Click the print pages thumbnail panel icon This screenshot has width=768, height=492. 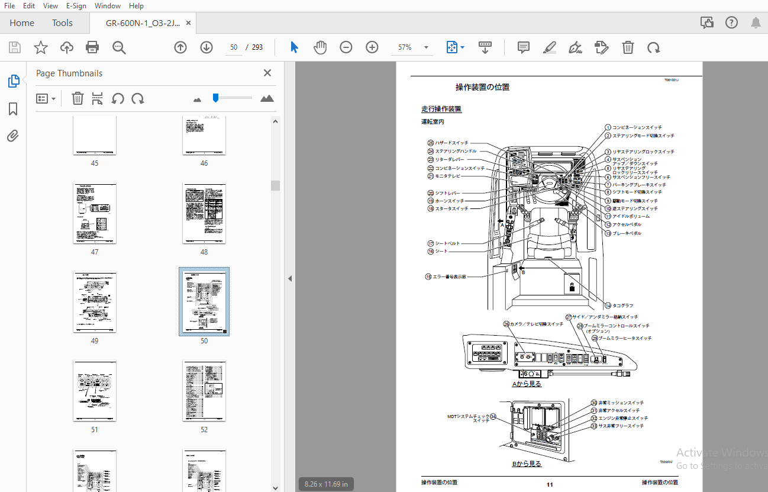[x=98, y=98]
